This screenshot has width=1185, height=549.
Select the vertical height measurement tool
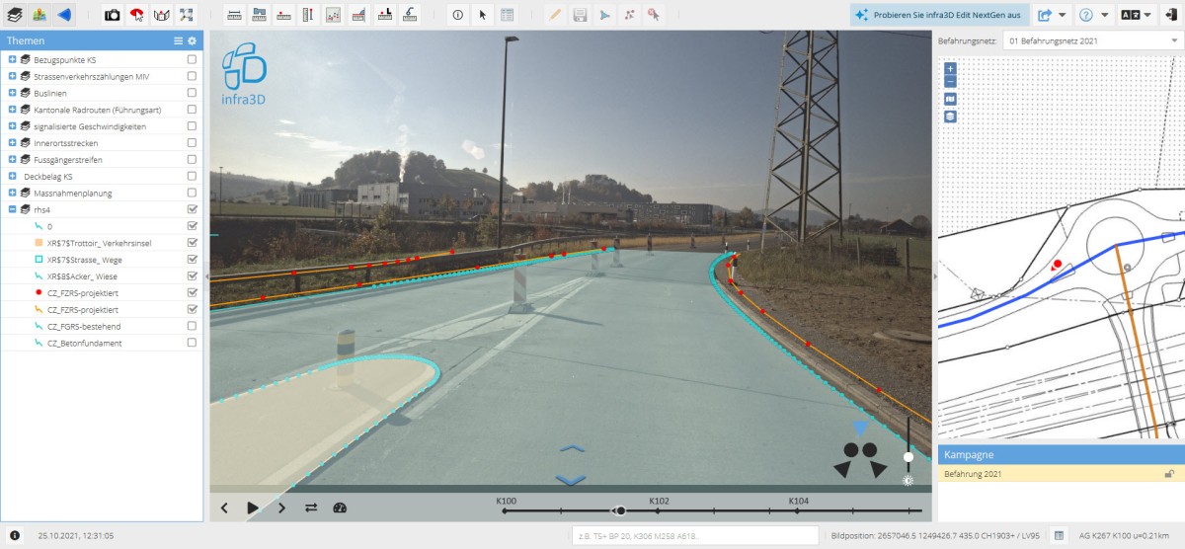308,15
